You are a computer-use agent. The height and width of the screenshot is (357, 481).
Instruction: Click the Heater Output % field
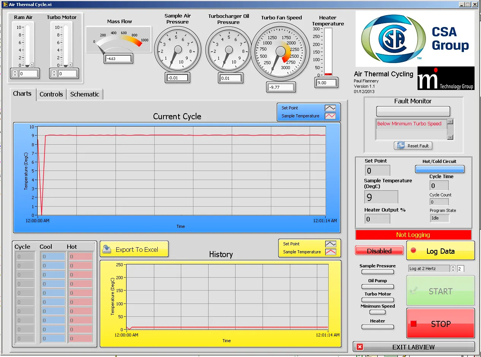(377, 219)
